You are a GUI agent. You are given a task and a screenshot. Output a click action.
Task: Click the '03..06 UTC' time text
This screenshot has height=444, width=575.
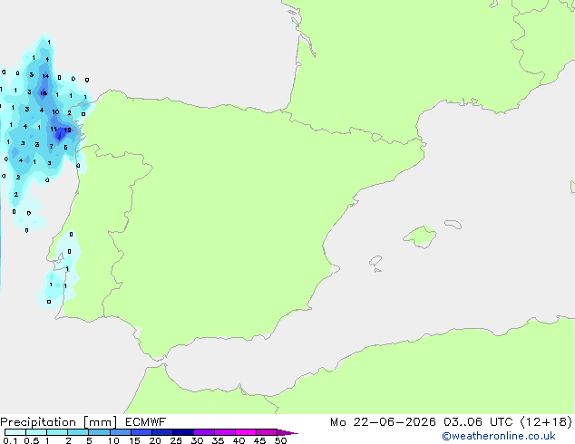tap(478, 422)
